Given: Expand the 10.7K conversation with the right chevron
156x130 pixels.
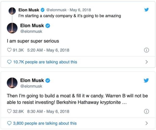Looking at the screenshot, I should [x=146, y=62].
